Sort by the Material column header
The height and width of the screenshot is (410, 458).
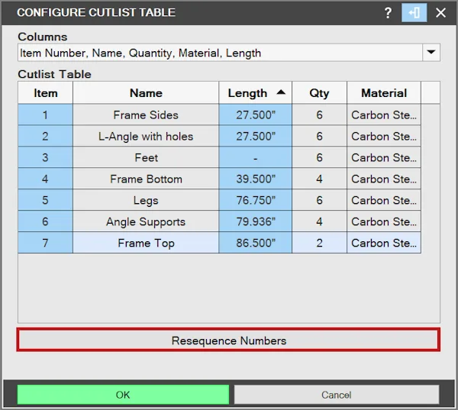pyautogui.click(x=384, y=93)
